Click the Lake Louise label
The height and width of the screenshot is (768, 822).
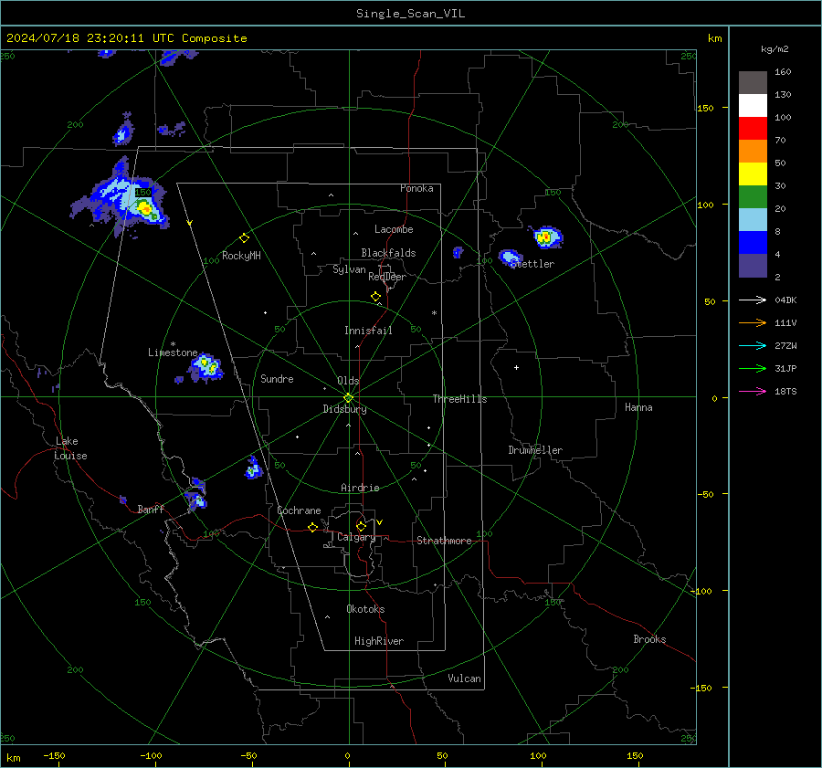pos(70,448)
